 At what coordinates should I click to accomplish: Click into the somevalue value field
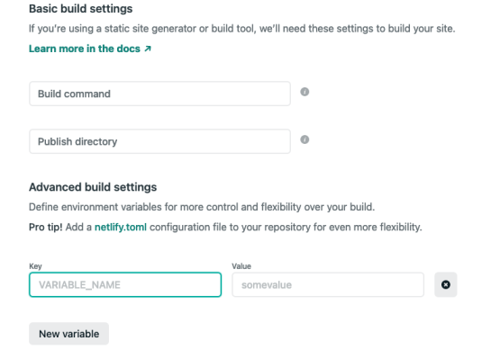point(328,284)
